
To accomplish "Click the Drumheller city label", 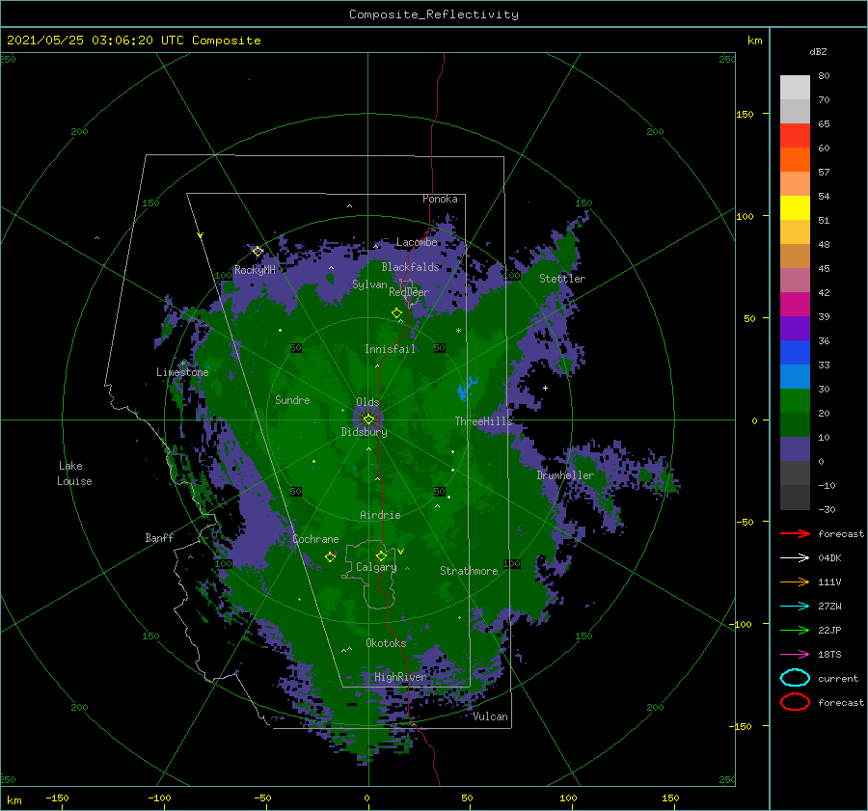I will point(565,475).
